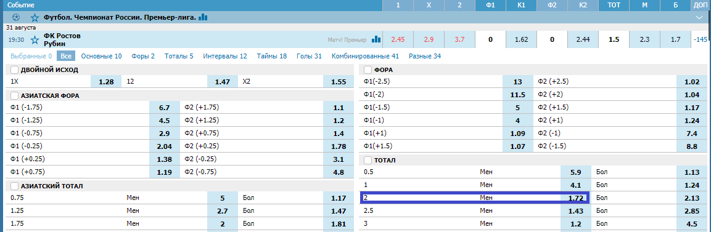Favorite the Premier League with star icon

35,18
